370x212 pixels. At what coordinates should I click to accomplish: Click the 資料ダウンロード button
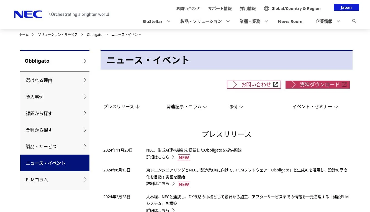(318, 84)
